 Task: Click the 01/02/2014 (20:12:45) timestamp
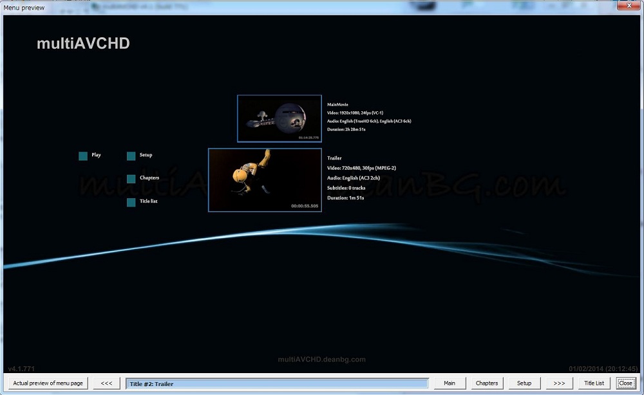click(603, 369)
